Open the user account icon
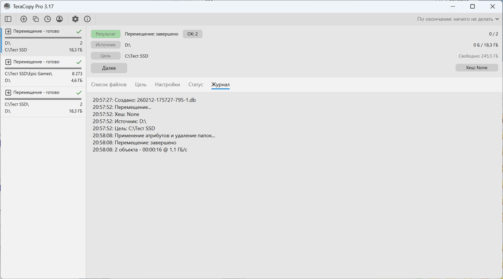 click(x=59, y=19)
